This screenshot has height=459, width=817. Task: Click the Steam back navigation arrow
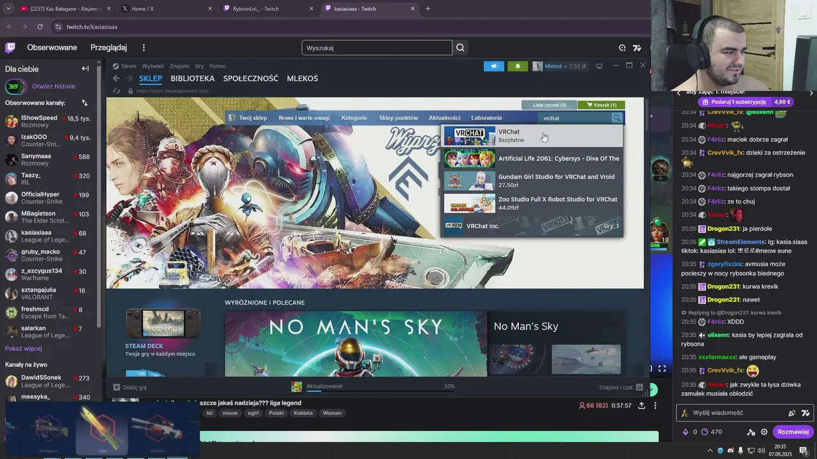click(x=116, y=78)
